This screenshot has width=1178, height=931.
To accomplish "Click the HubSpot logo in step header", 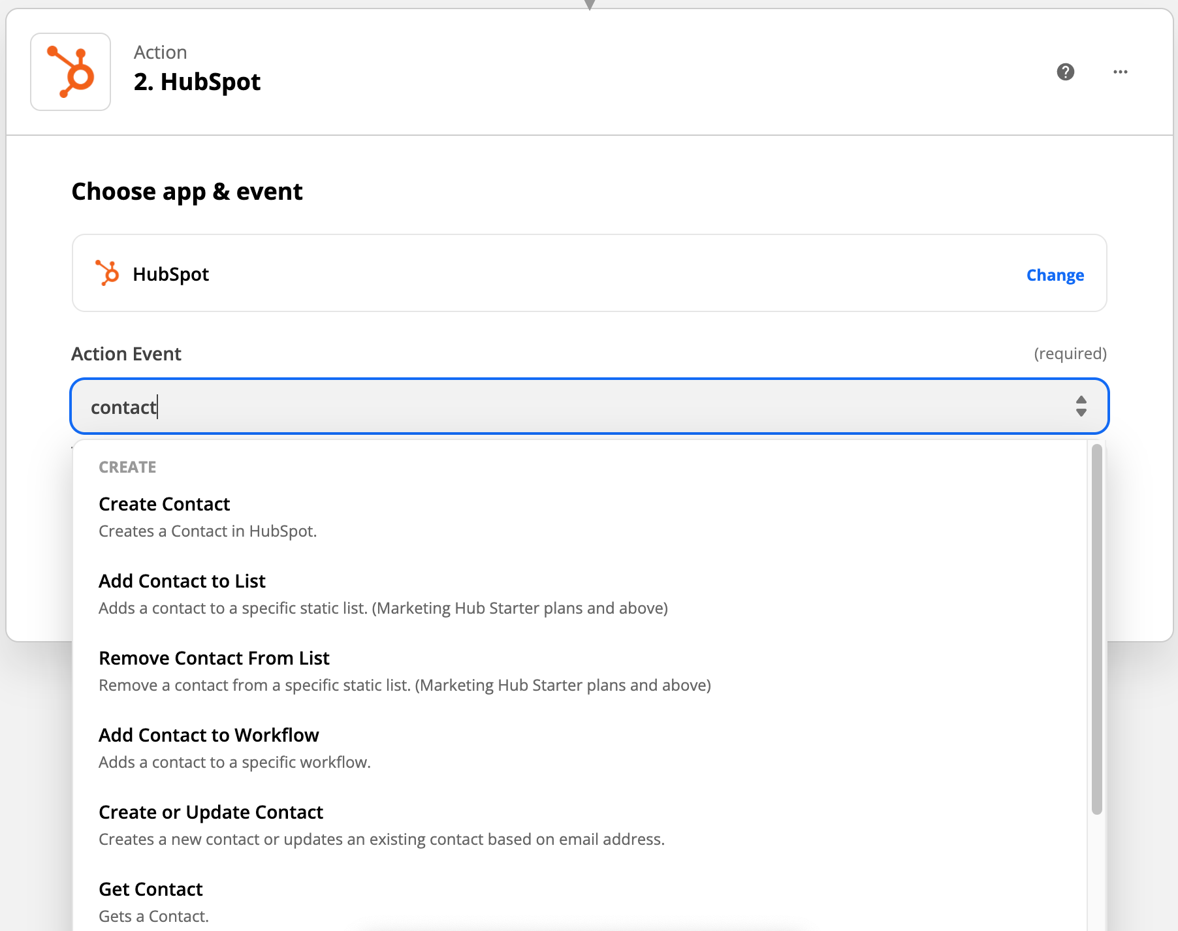I will pyautogui.click(x=71, y=72).
